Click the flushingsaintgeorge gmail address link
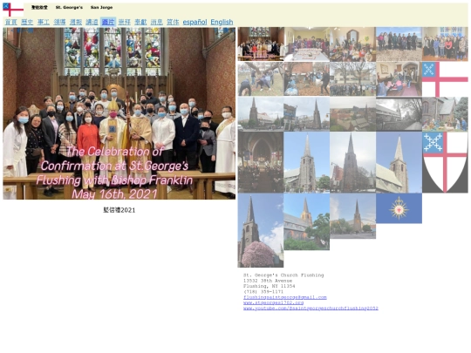The width and height of the screenshot is (471, 353). 284,297
